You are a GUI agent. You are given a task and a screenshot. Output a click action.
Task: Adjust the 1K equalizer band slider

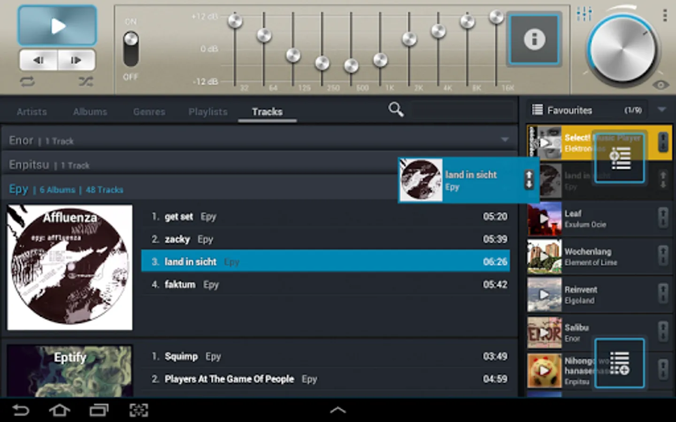tap(380, 60)
